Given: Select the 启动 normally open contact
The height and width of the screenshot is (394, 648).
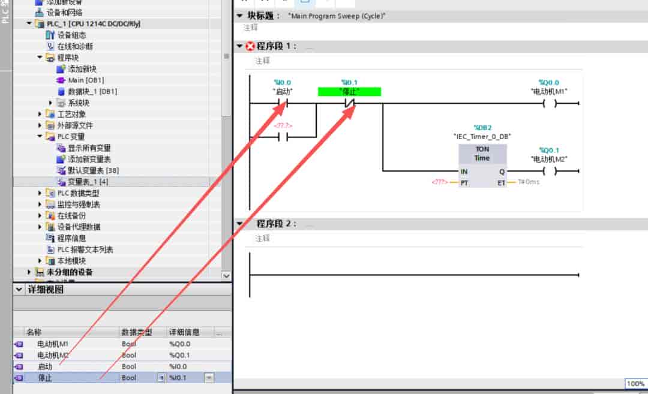Looking at the screenshot, I should [x=283, y=103].
